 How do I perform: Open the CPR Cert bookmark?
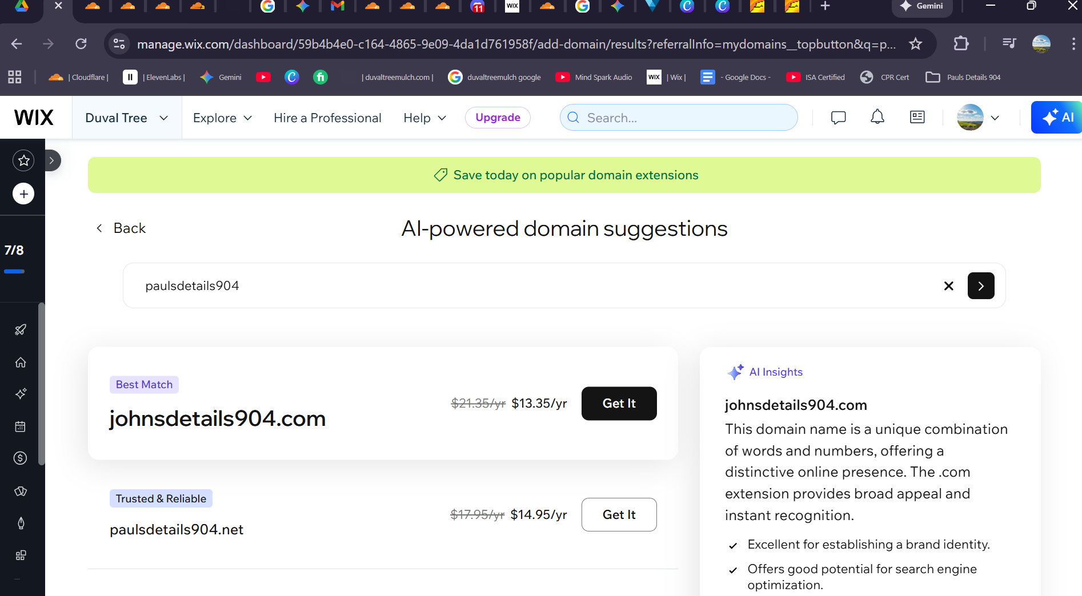click(x=884, y=77)
